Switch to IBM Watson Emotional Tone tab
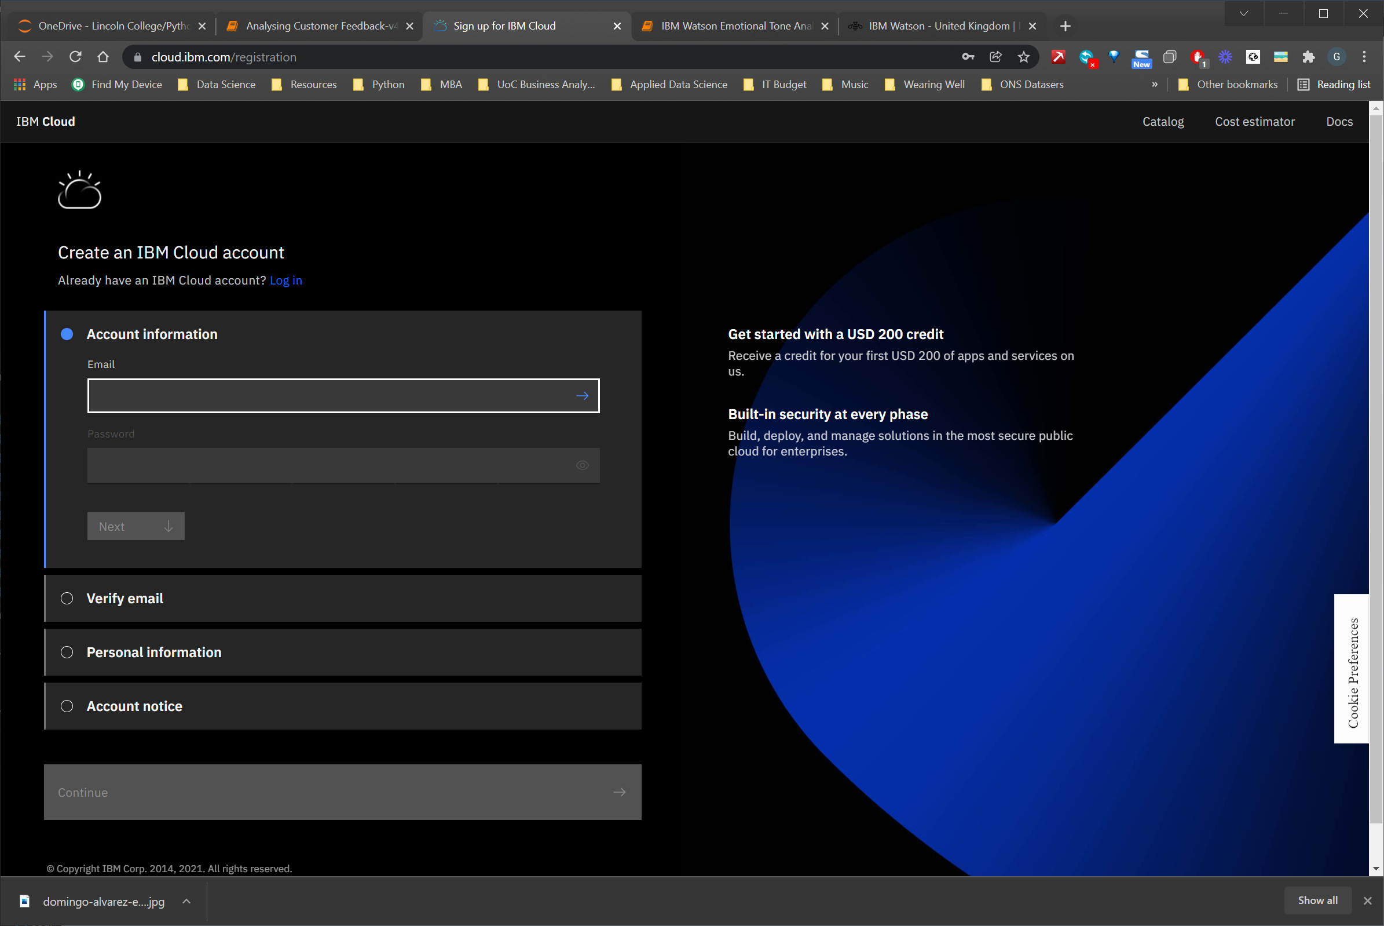Viewport: 1384px width, 926px height. [x=735, y=26]
